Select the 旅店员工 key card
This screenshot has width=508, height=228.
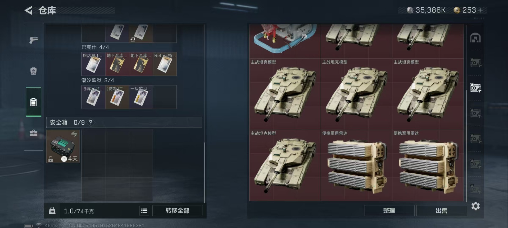[93, 64]
